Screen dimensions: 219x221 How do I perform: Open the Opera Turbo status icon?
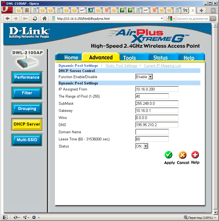click(x=34, y=217)
